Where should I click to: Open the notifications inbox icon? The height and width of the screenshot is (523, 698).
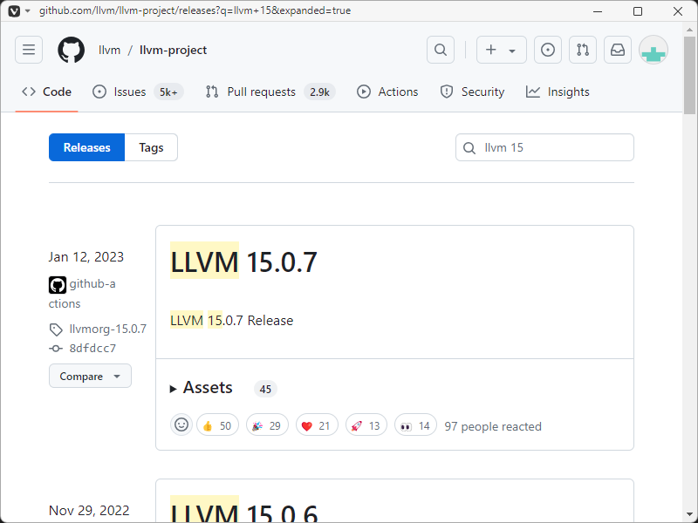point(618,50)
